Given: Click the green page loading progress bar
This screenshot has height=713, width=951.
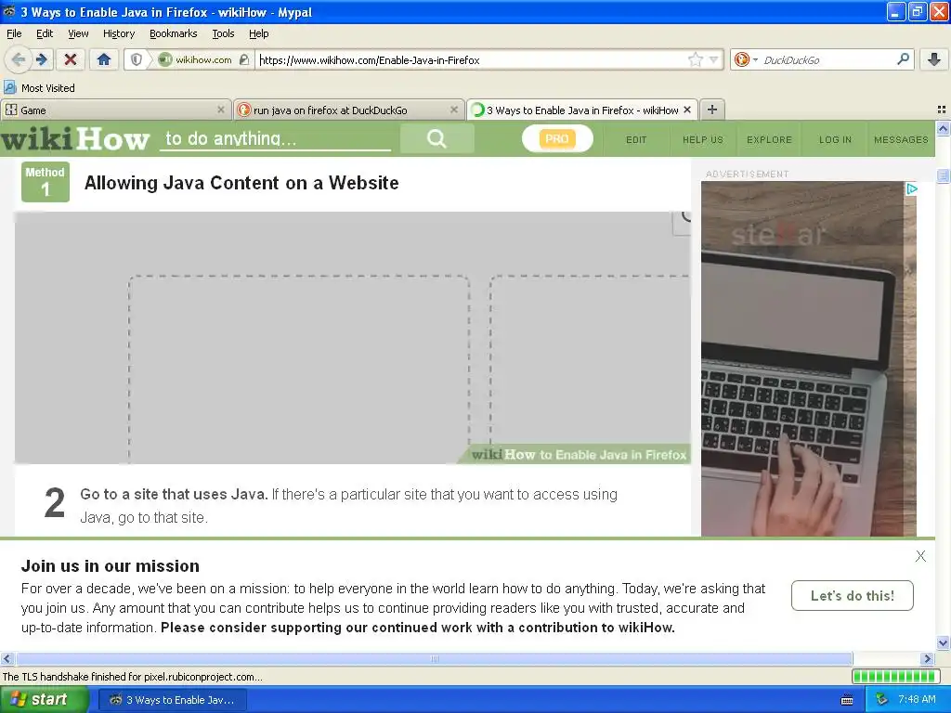Looking at the screenshot, I should [x=894, y=676].
